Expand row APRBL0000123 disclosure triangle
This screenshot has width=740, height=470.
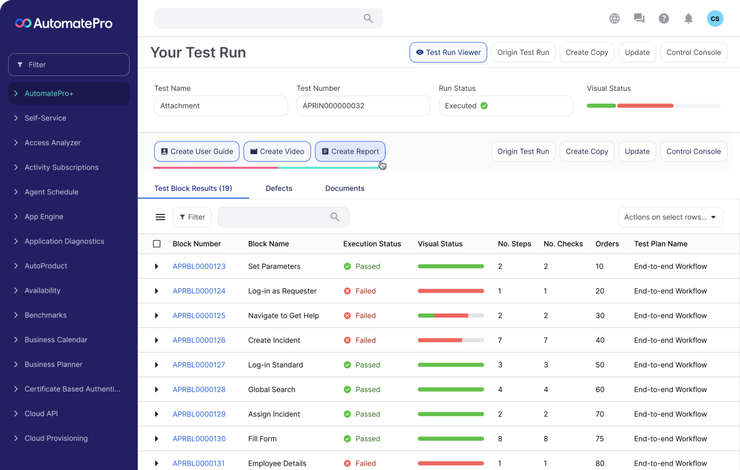point(157,267)
